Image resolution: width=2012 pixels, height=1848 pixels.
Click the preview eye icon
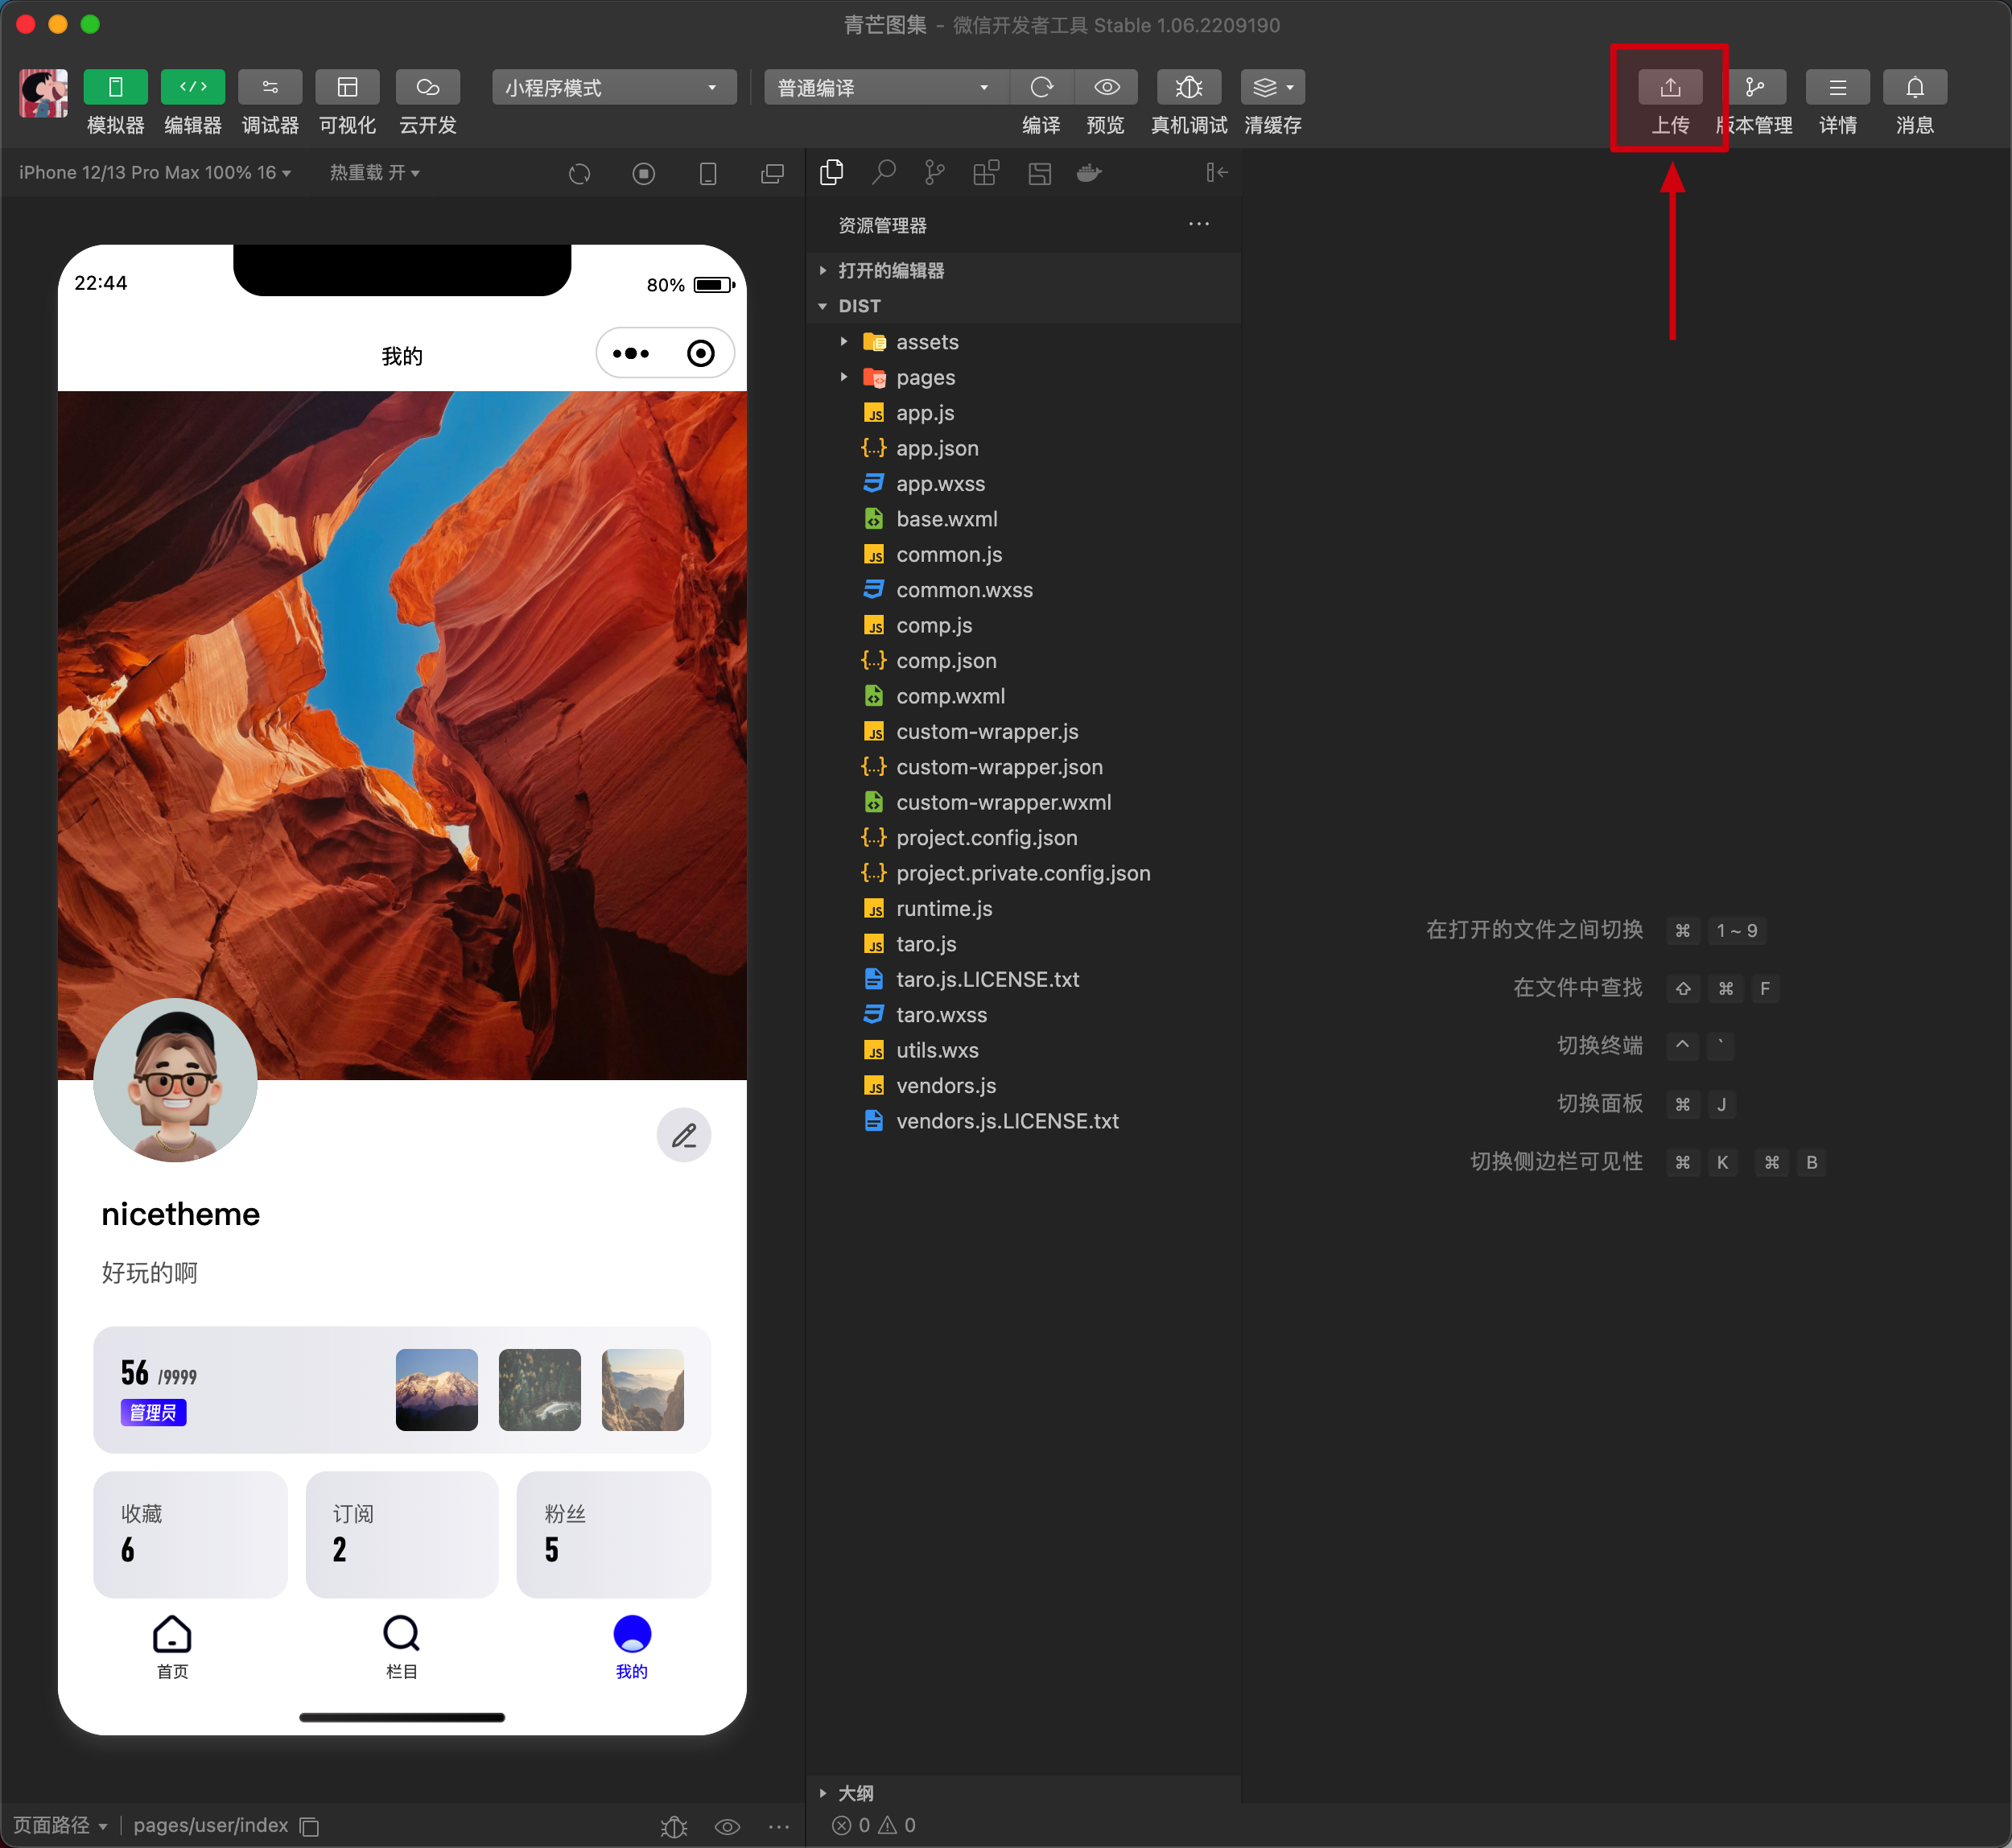(1106, 87)
